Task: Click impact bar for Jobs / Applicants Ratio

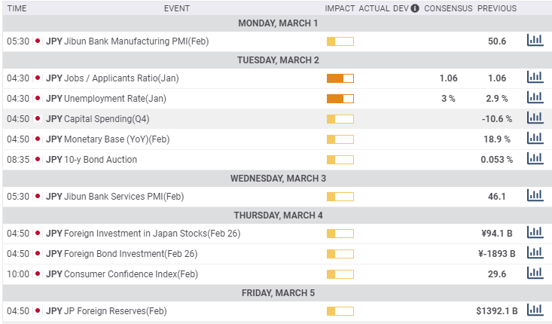Action: pos(340,78)
